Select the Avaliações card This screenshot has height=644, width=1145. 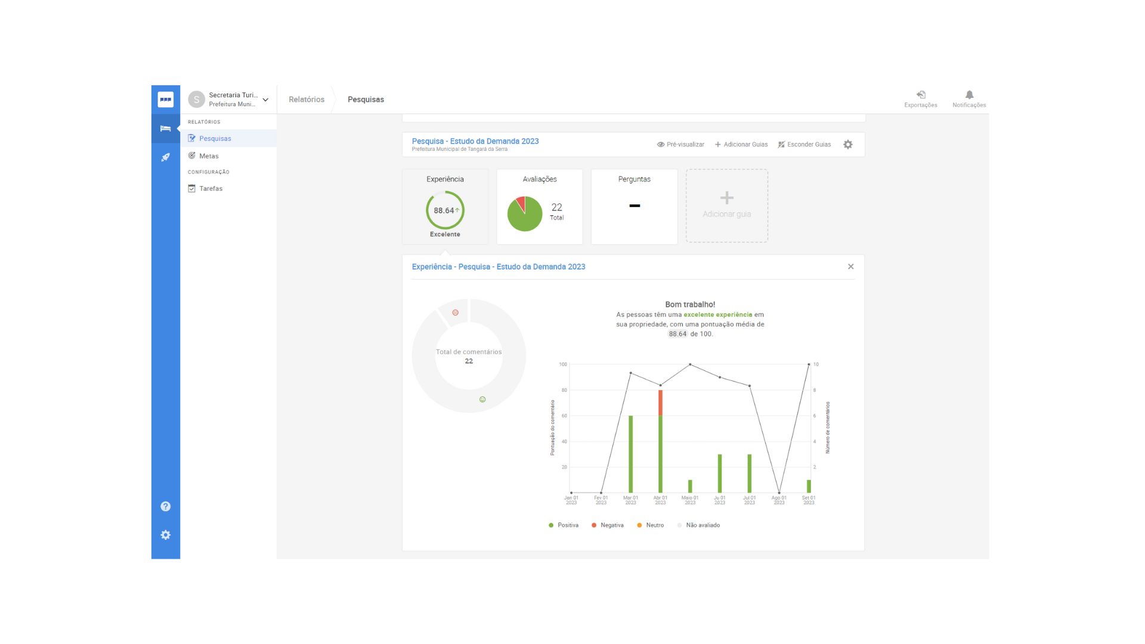(x=540, y=206)
